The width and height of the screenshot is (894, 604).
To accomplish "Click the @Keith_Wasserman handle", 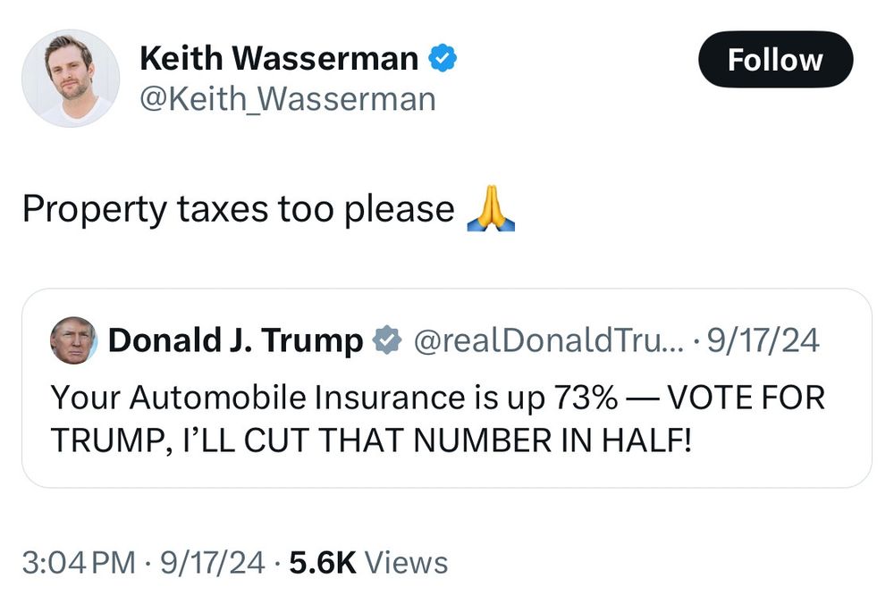I will [284, 99].
